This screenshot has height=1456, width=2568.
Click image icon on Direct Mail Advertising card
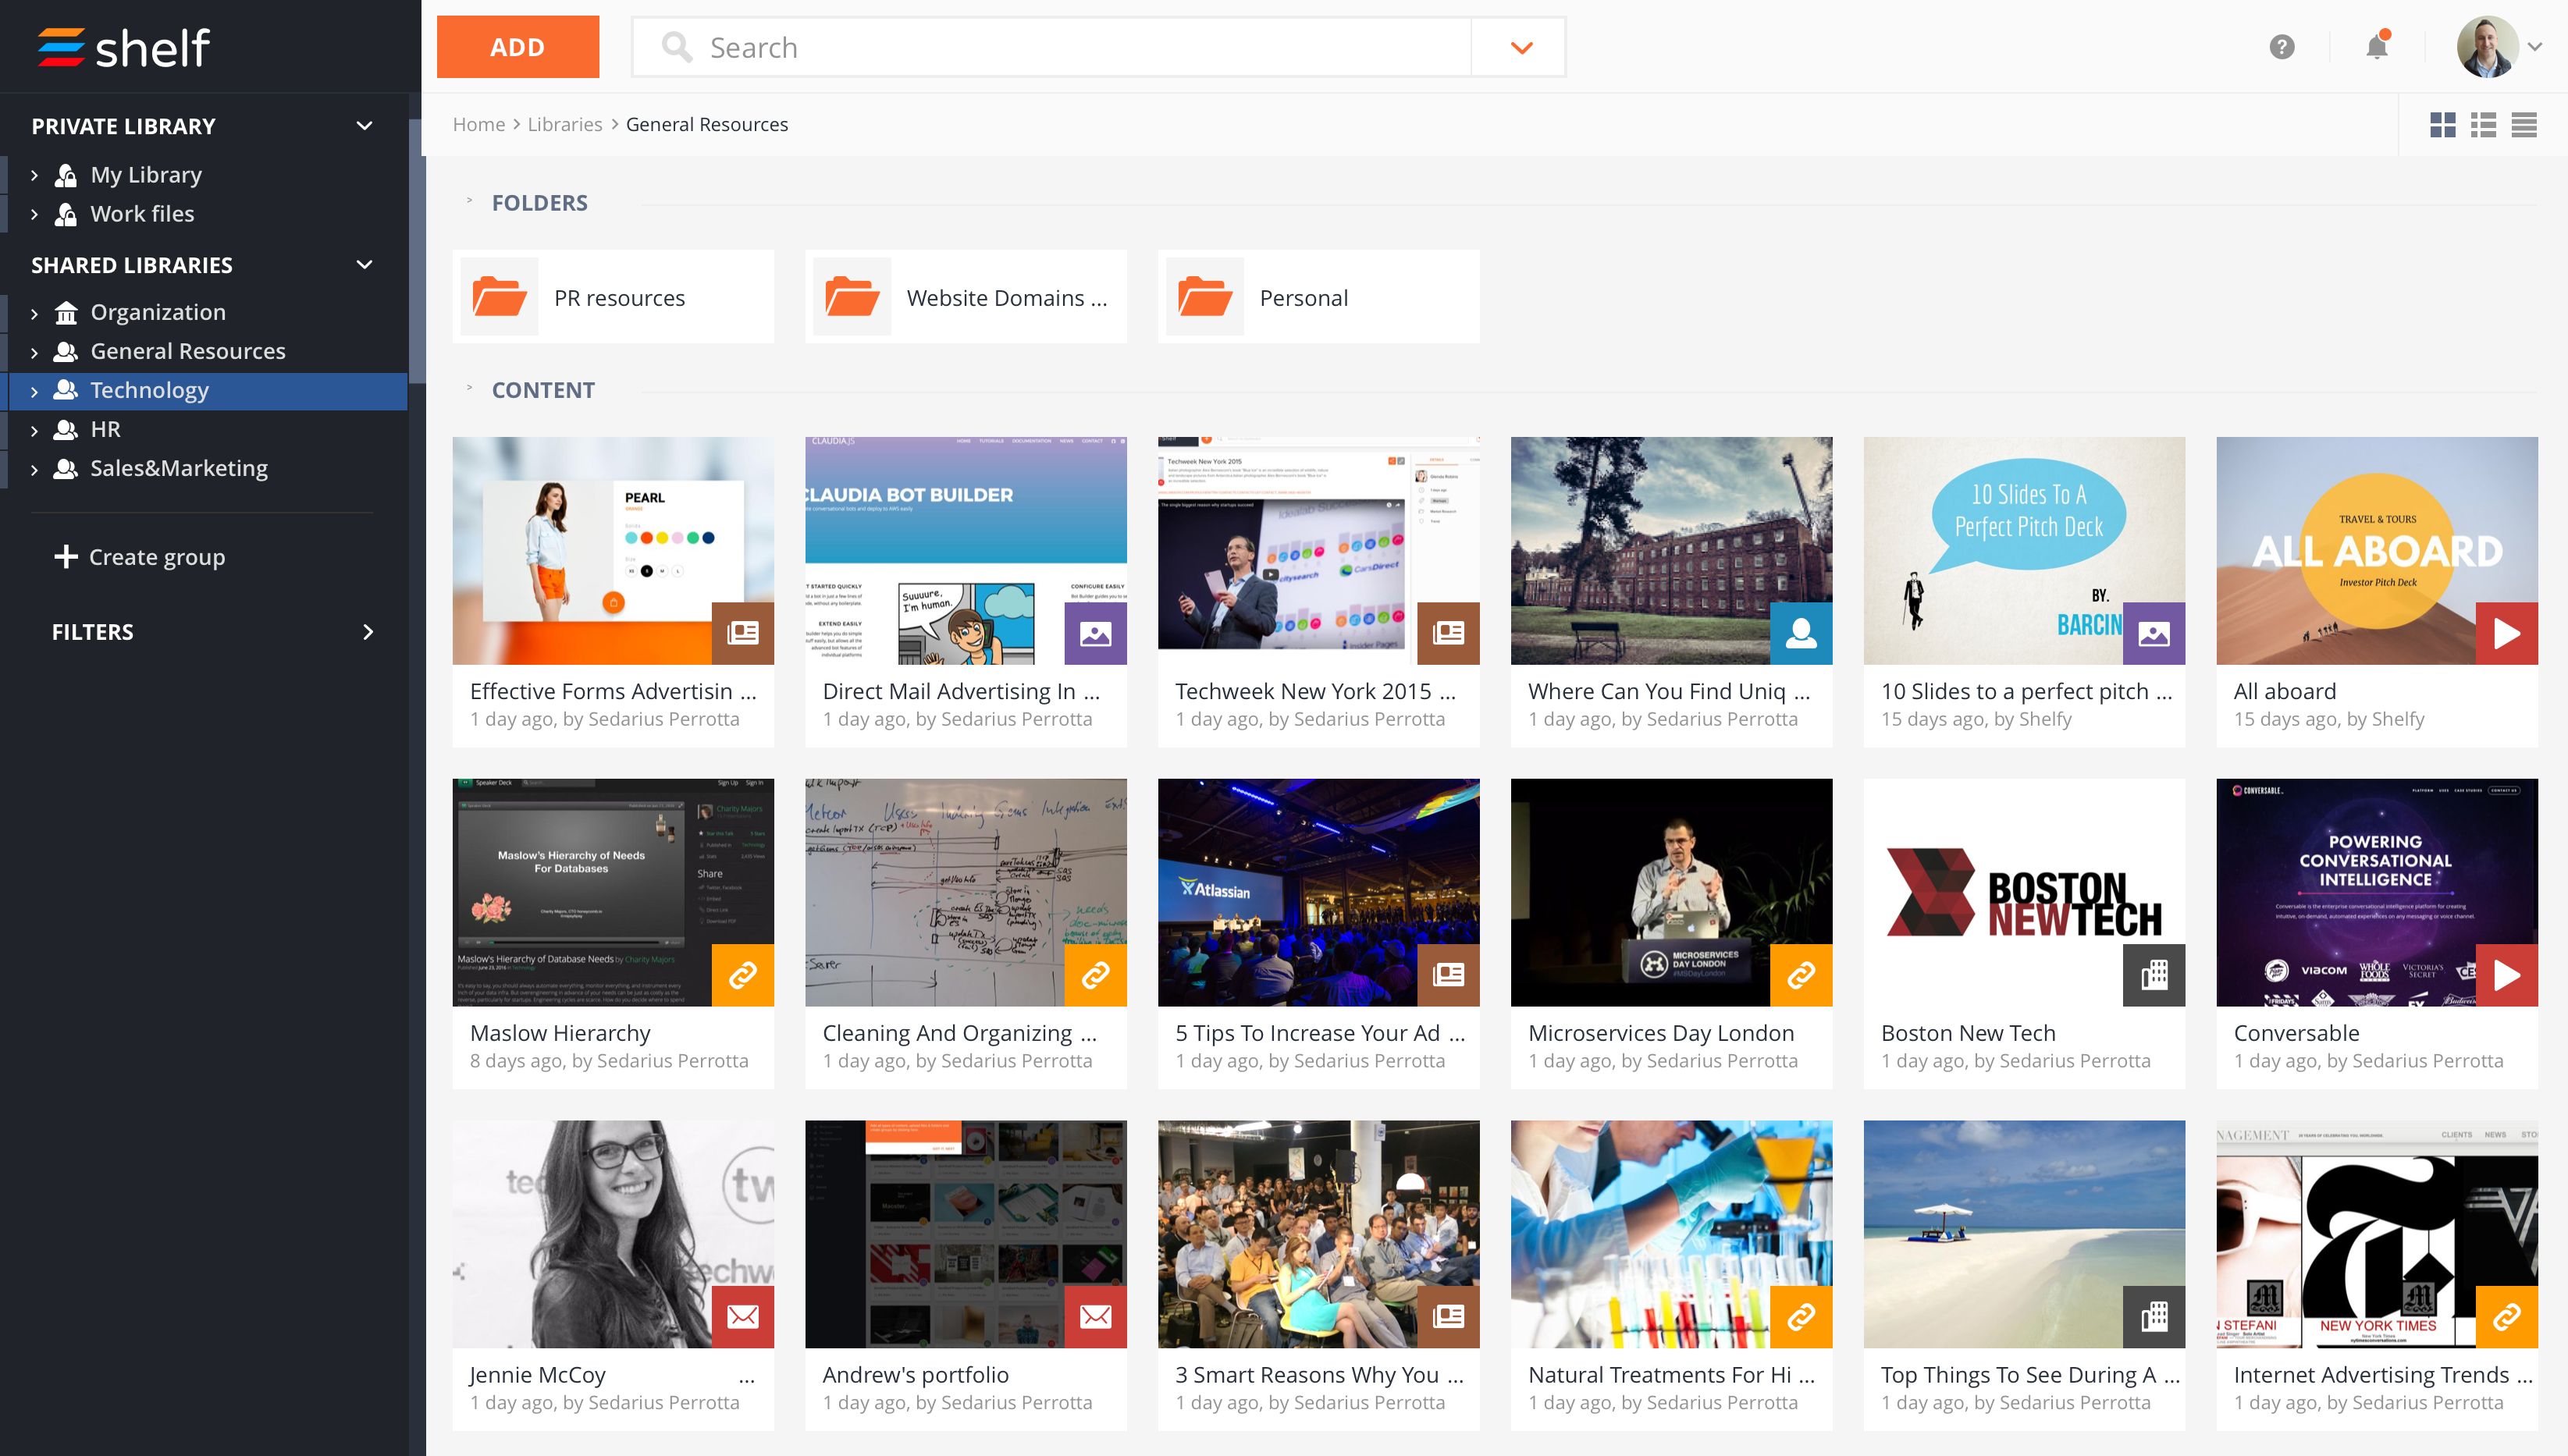pos(1095,633)
